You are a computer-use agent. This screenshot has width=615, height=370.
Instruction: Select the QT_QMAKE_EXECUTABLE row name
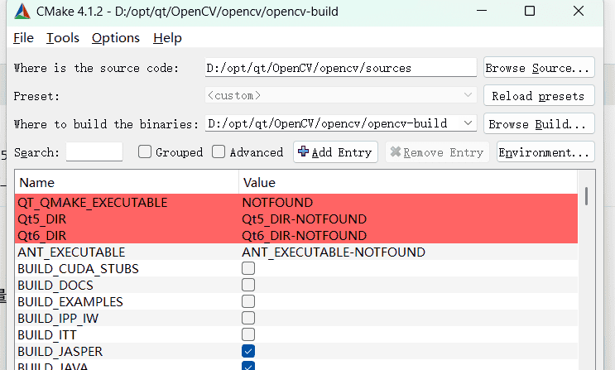tap(93, 203)
